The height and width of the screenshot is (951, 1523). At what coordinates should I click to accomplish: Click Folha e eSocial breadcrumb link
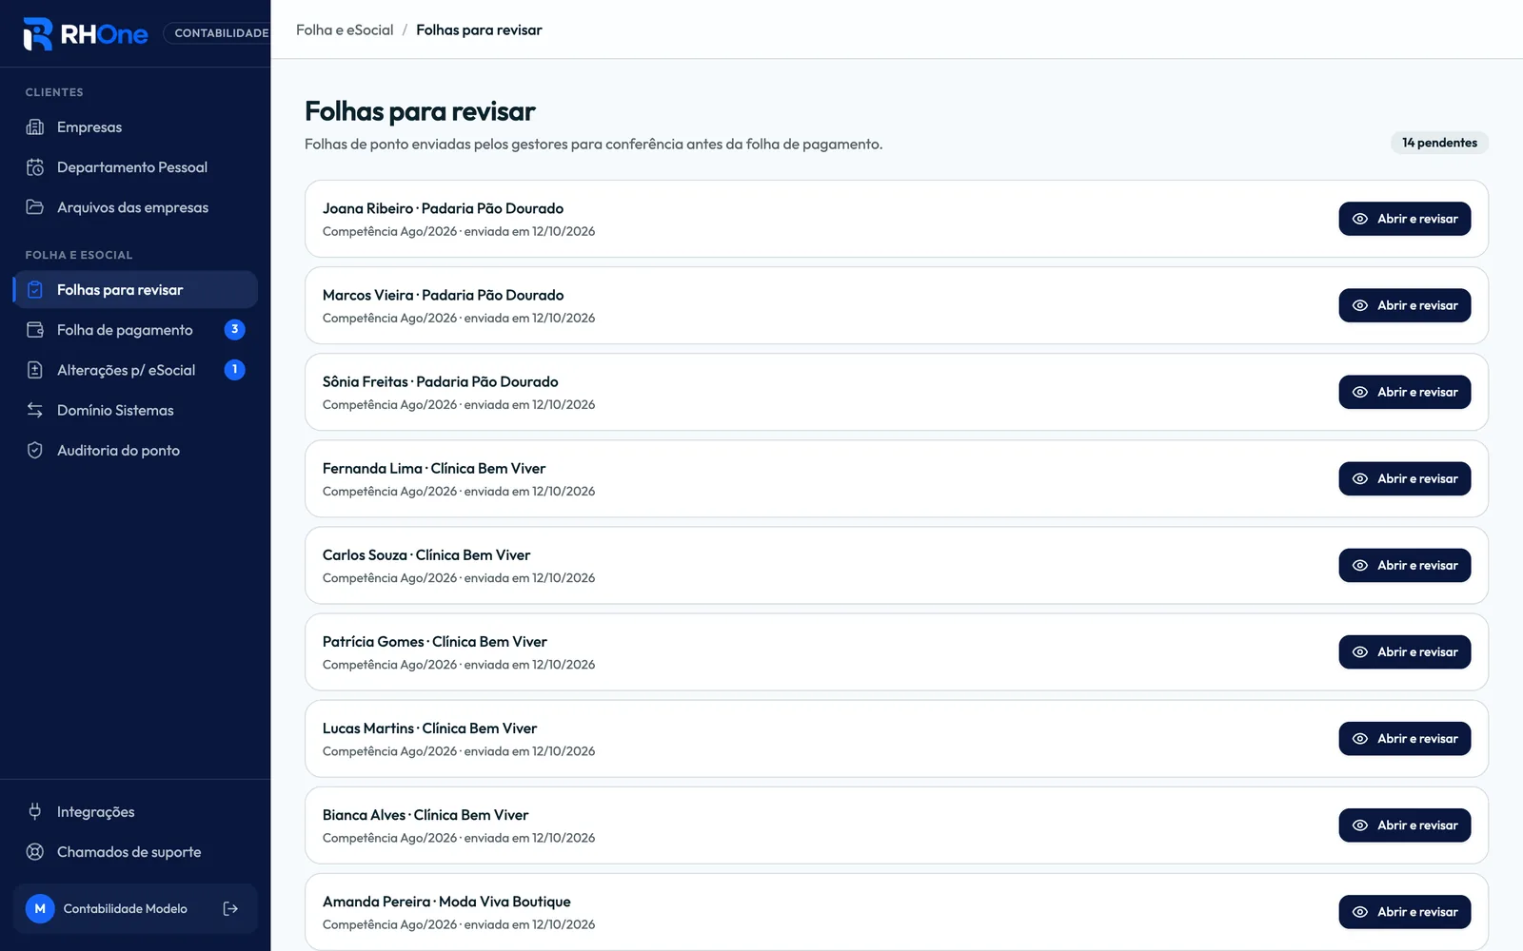click(345, 30)
